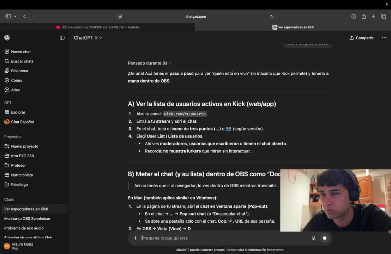Click Chats section header

(x=9, y=199)
